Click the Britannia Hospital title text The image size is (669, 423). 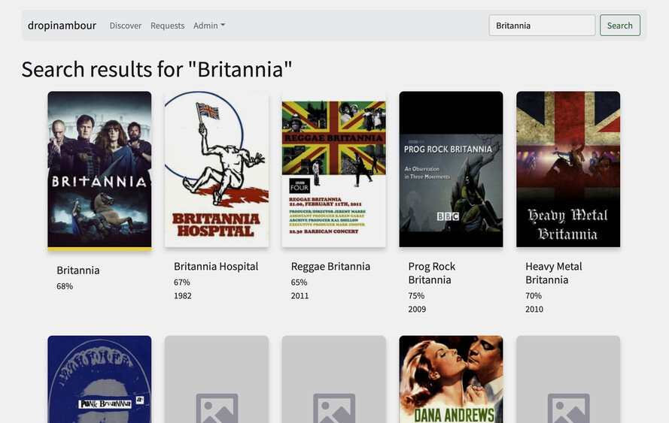(x=216, y=267)
